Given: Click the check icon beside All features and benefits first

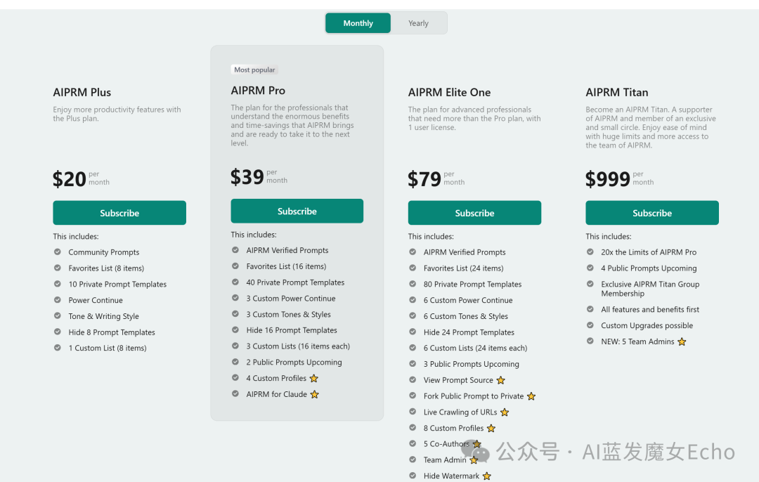Looking at the screenshot, I should pyautogui.click(x=590, y=308).
